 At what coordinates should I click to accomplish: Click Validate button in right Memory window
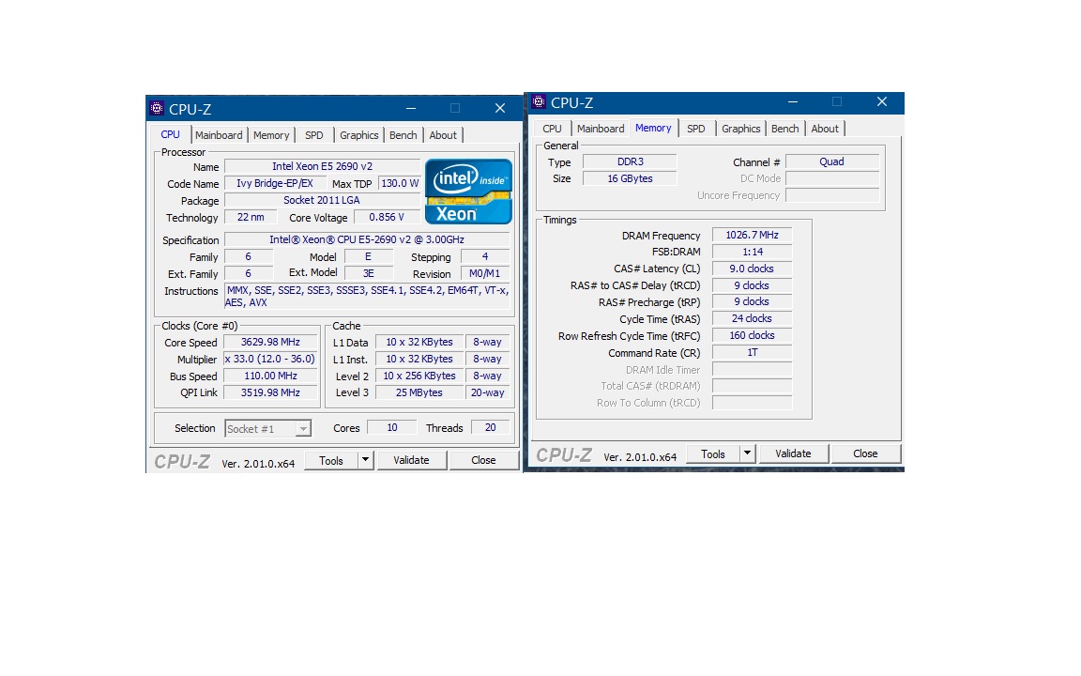[793, 453]
